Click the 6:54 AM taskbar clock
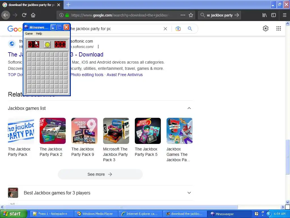The width and height of the screenshot is (290, 218). point(280,214)
